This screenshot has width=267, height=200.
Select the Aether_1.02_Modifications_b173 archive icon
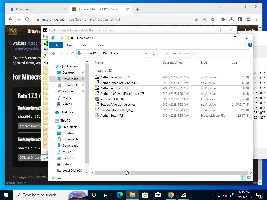97,93
